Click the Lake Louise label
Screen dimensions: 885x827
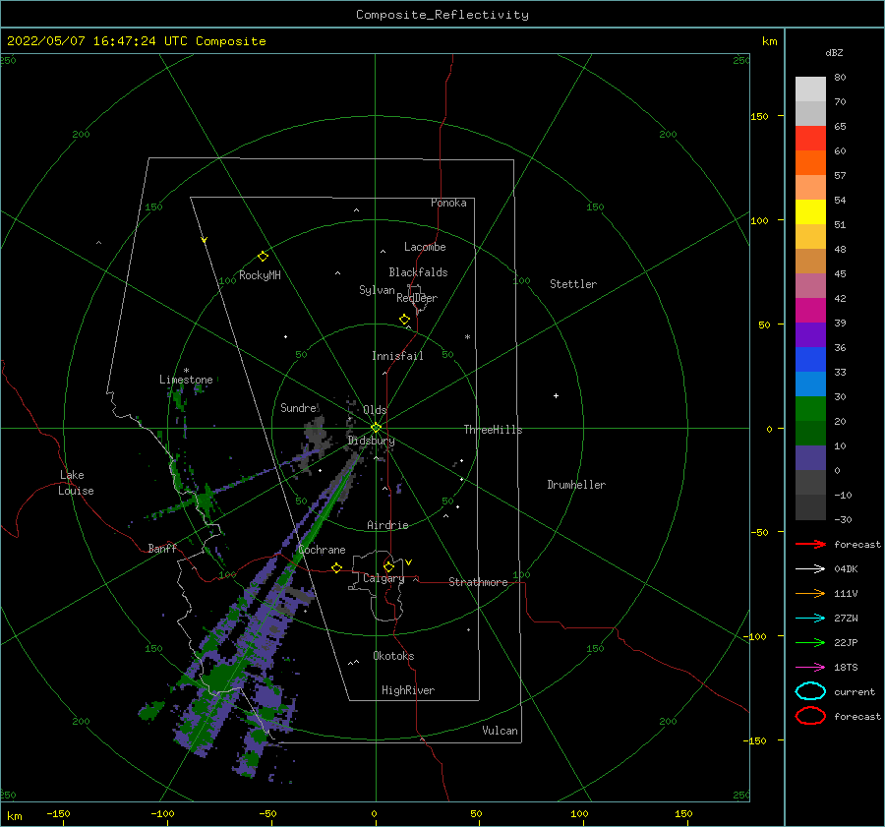click(76, 483)
